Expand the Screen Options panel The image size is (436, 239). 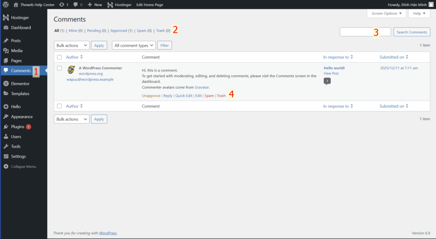coord(386,14)
